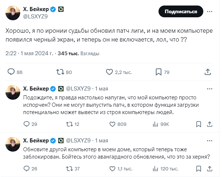Screen dimensions: 222x177
Task: Reply to the main tweet with 86 replies
Action: pos(11,72)
